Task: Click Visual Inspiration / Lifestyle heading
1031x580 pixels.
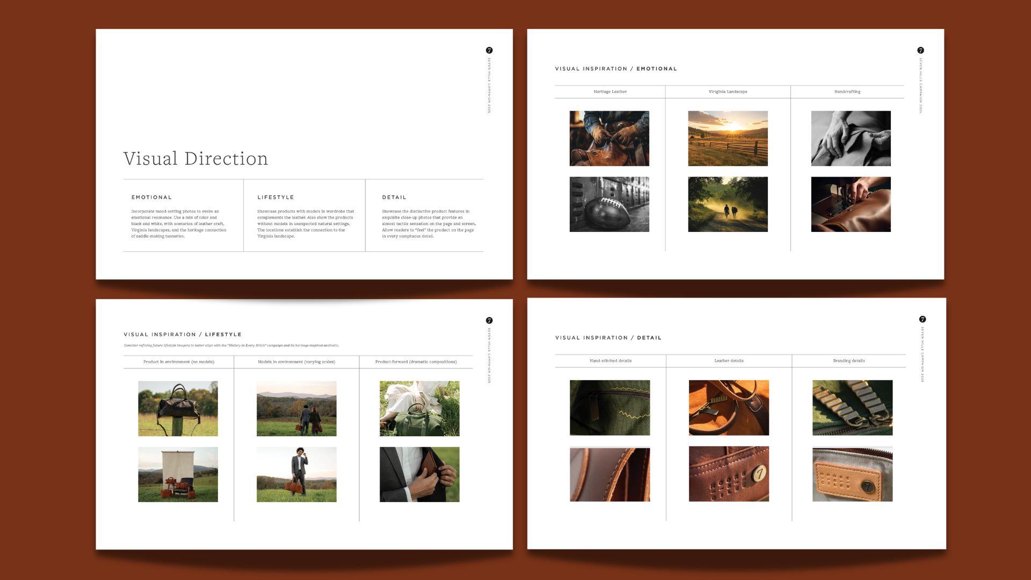Action: click(x=183, y=335)
